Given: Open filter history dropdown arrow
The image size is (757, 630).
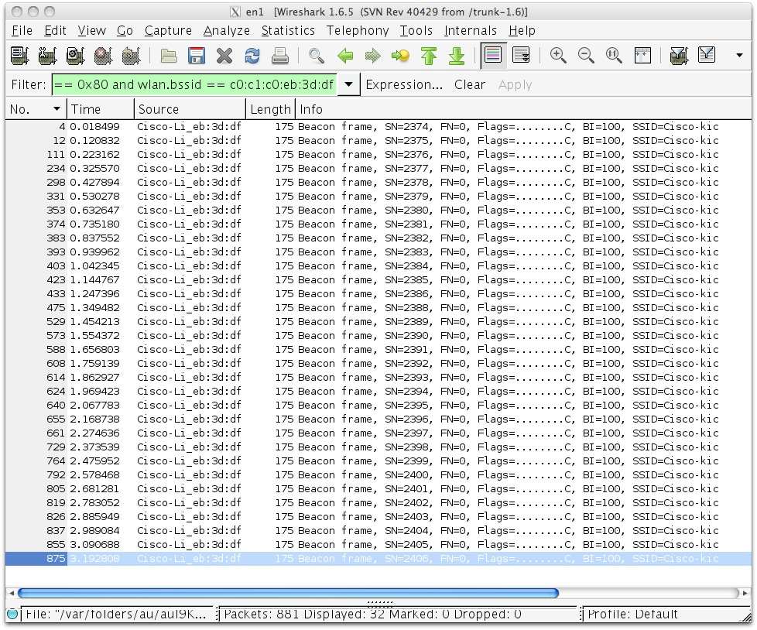Looking at the screenshot, I should 348,84.
